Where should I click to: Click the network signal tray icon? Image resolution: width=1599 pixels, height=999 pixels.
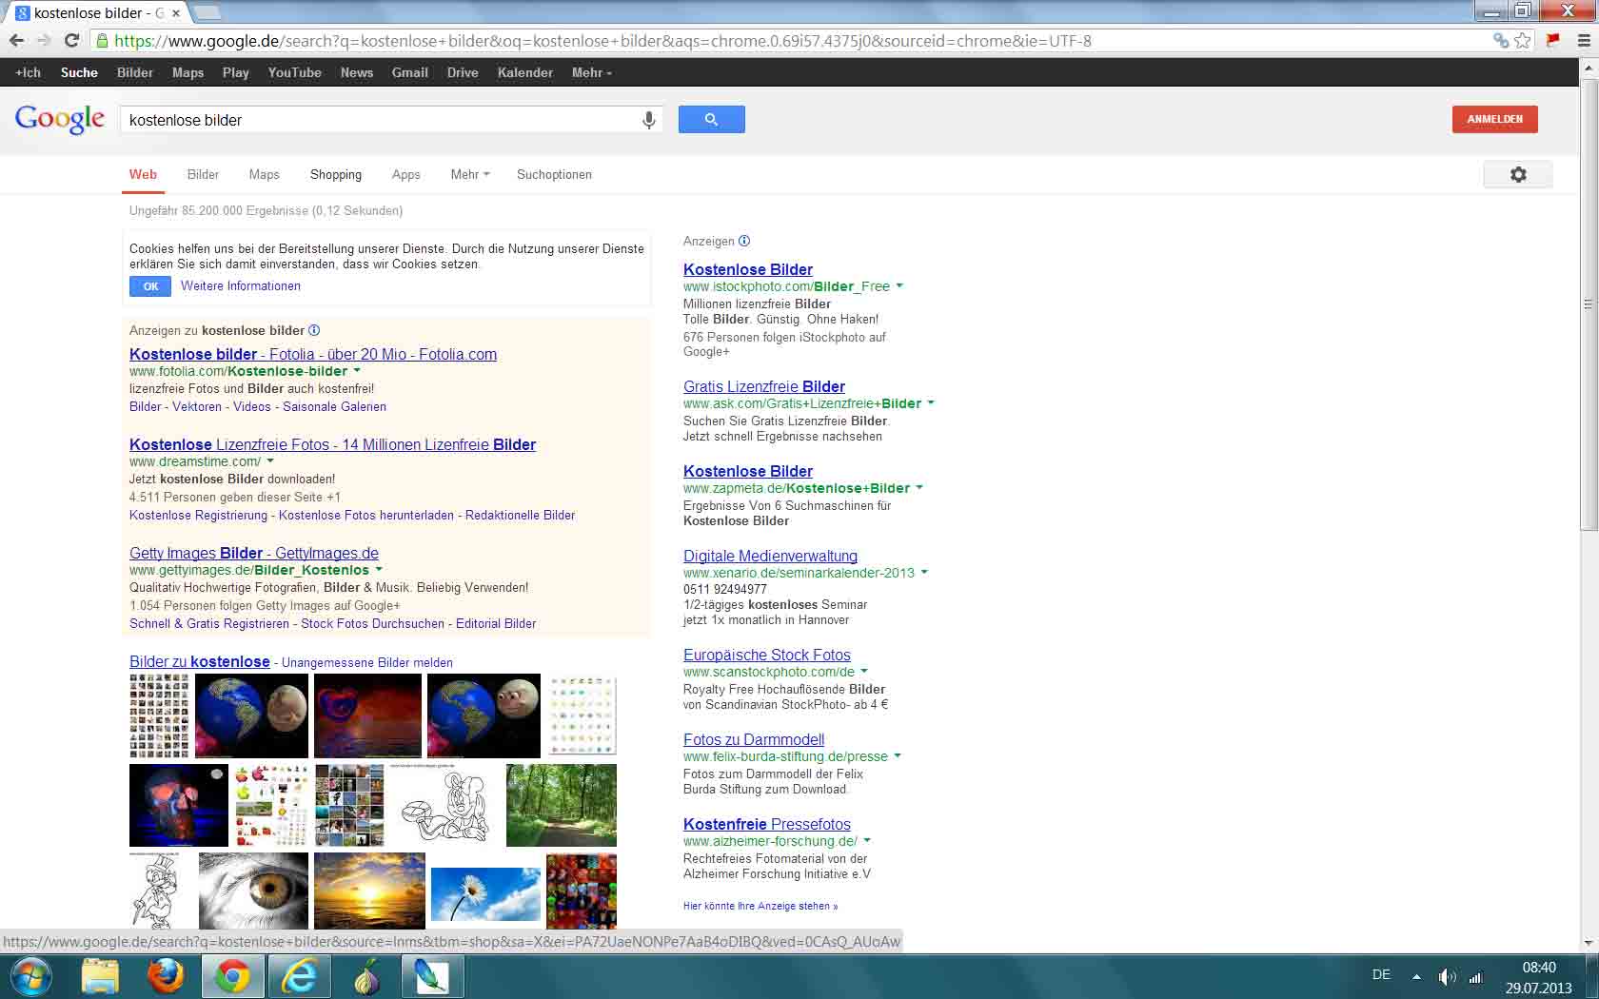(x=1476, y=977)
